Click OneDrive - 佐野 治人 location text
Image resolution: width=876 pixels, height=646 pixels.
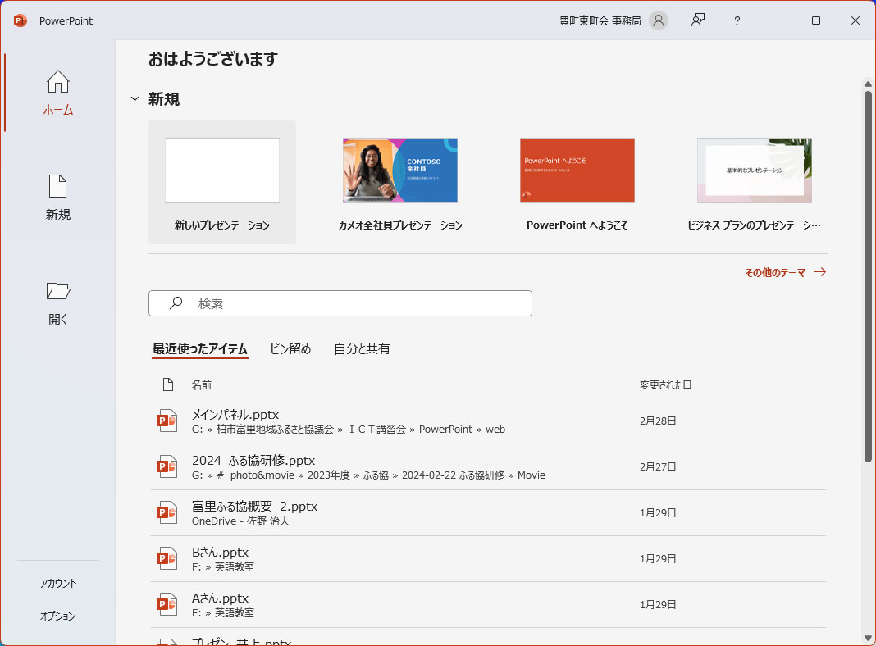point(241,521)
